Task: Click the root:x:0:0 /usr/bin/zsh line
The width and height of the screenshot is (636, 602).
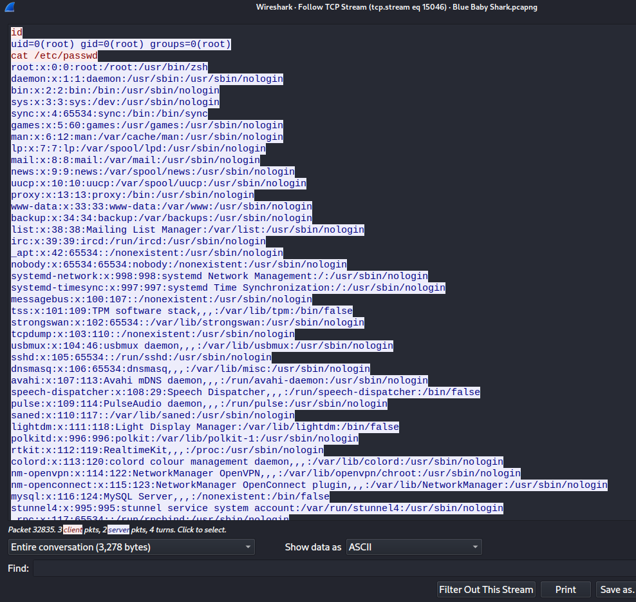Action: (x=109, y=67)
